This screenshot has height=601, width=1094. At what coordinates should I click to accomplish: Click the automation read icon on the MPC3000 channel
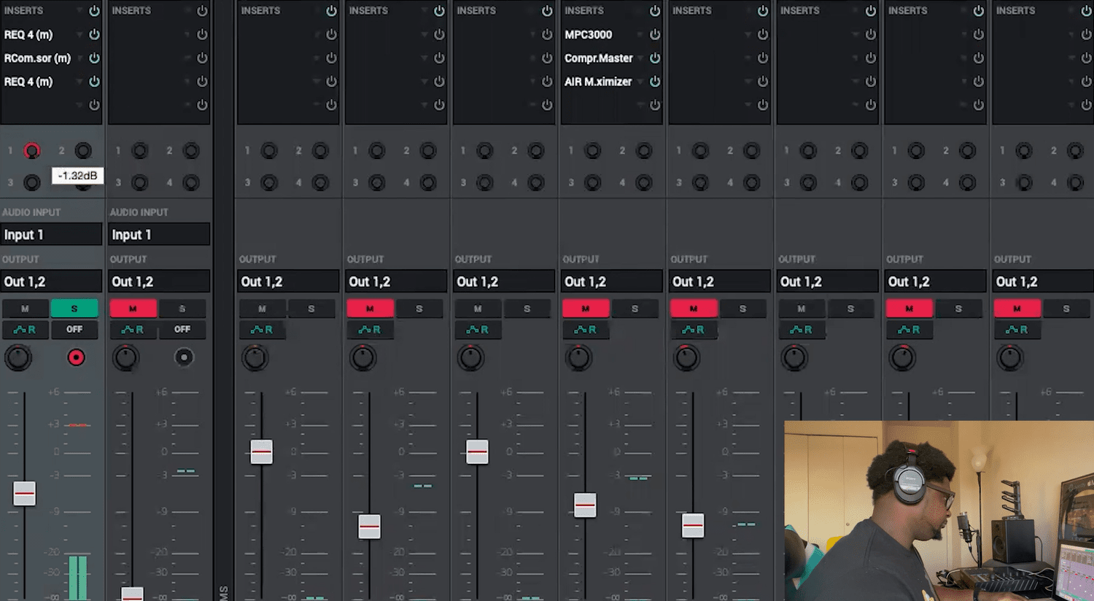click(x=586, y=330)
